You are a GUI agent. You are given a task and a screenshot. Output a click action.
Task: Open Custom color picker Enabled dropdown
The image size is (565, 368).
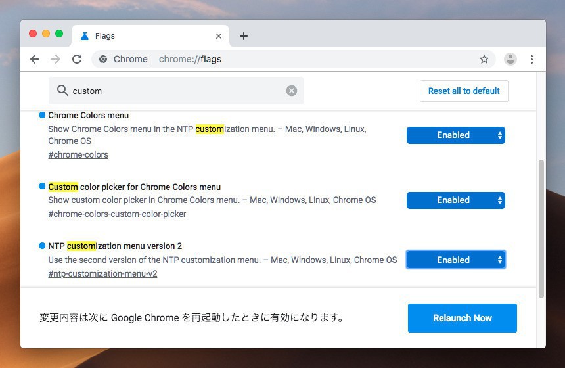pos(456,200)
